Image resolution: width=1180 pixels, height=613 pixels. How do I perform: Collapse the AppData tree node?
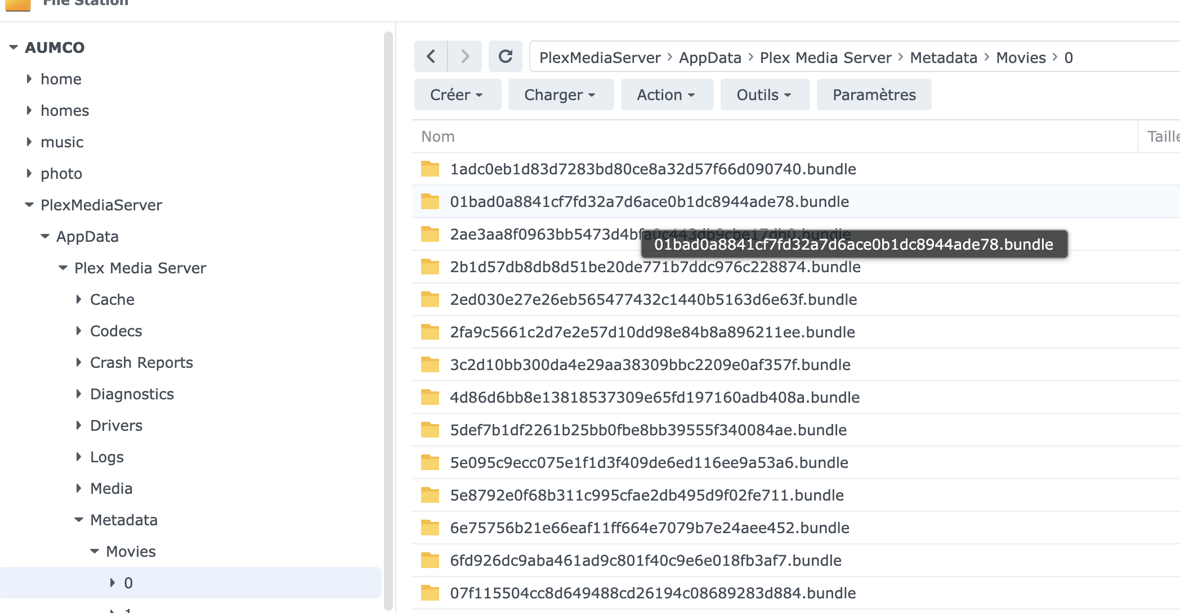(45, 236)
